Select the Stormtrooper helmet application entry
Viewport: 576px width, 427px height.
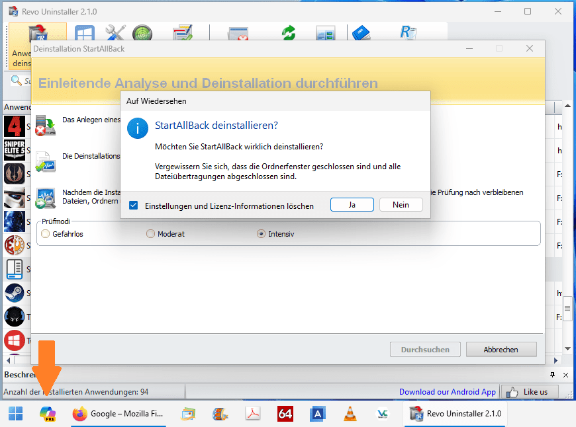tap(15, 198)
